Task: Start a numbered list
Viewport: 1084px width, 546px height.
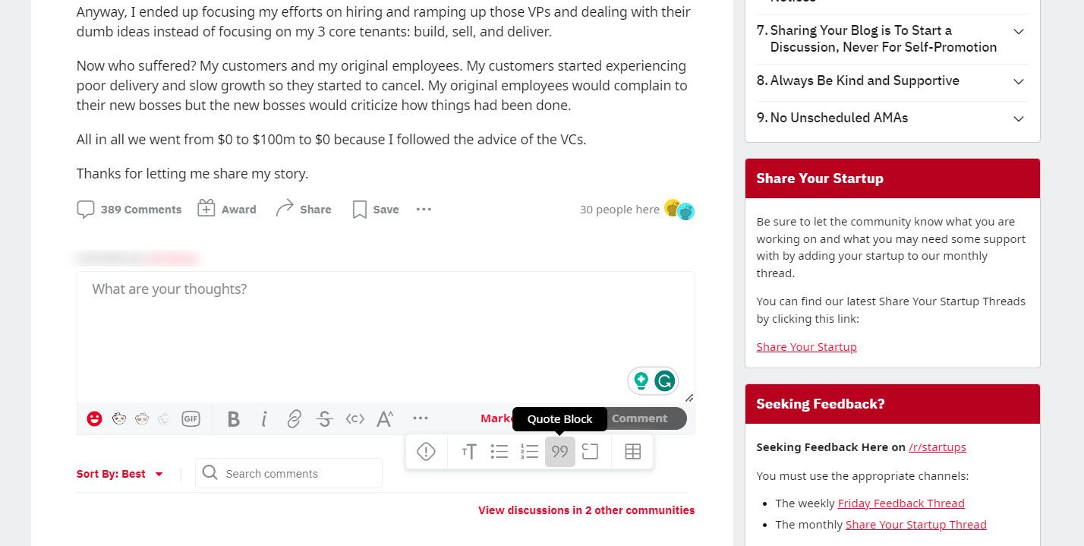Action: coord(529,452)
